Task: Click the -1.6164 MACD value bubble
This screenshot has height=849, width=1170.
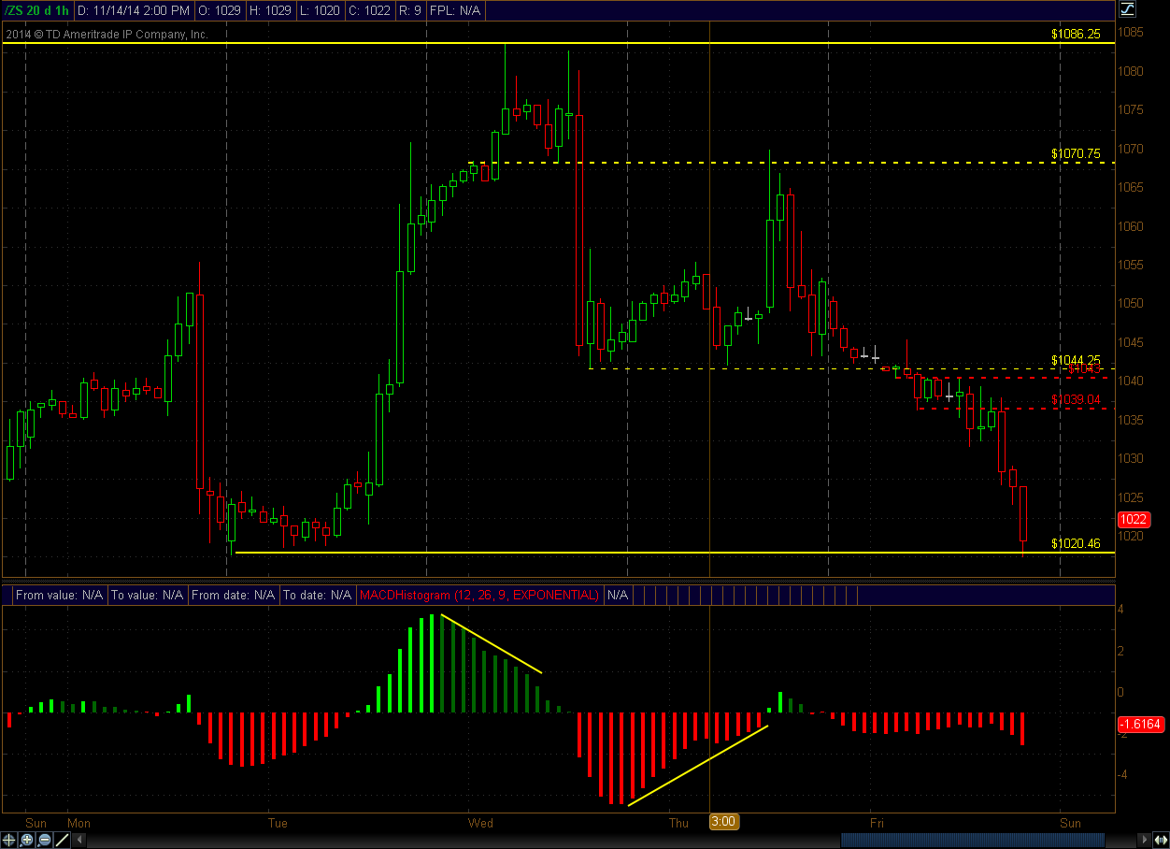Action: (1141, 724)
